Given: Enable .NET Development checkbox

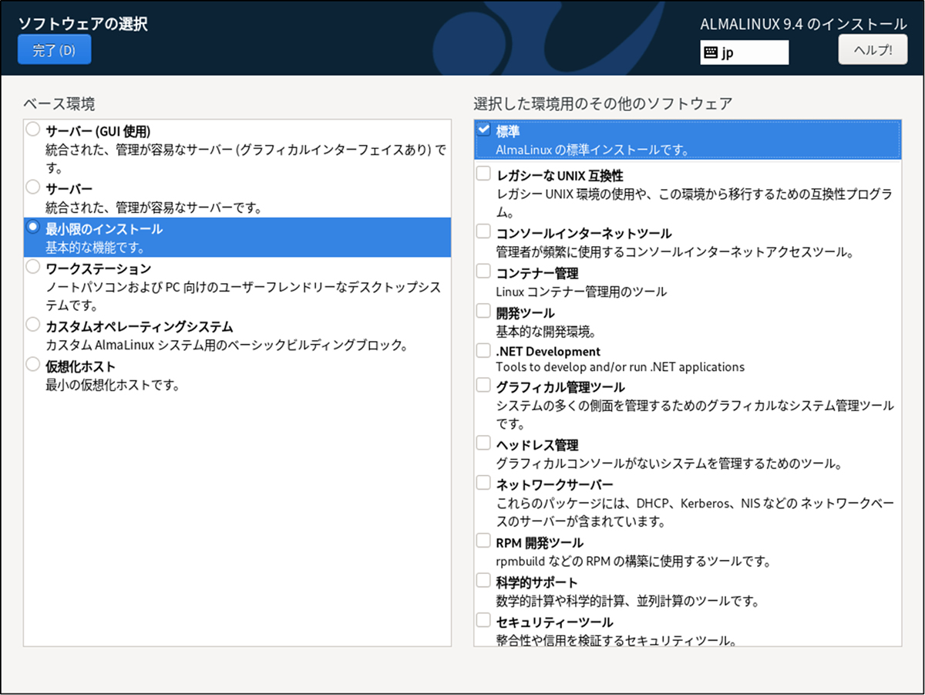Looking at the screenshot, I should [x=483, y=351].
